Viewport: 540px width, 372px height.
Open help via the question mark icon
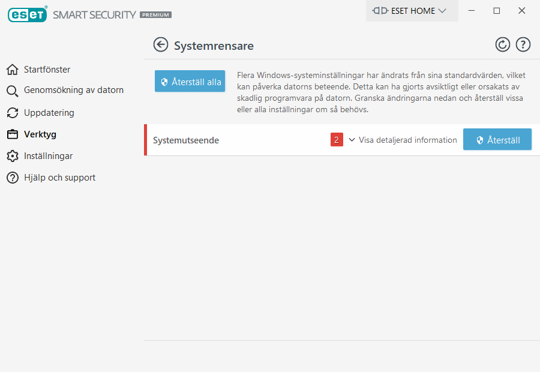click(x=523, y=45)
